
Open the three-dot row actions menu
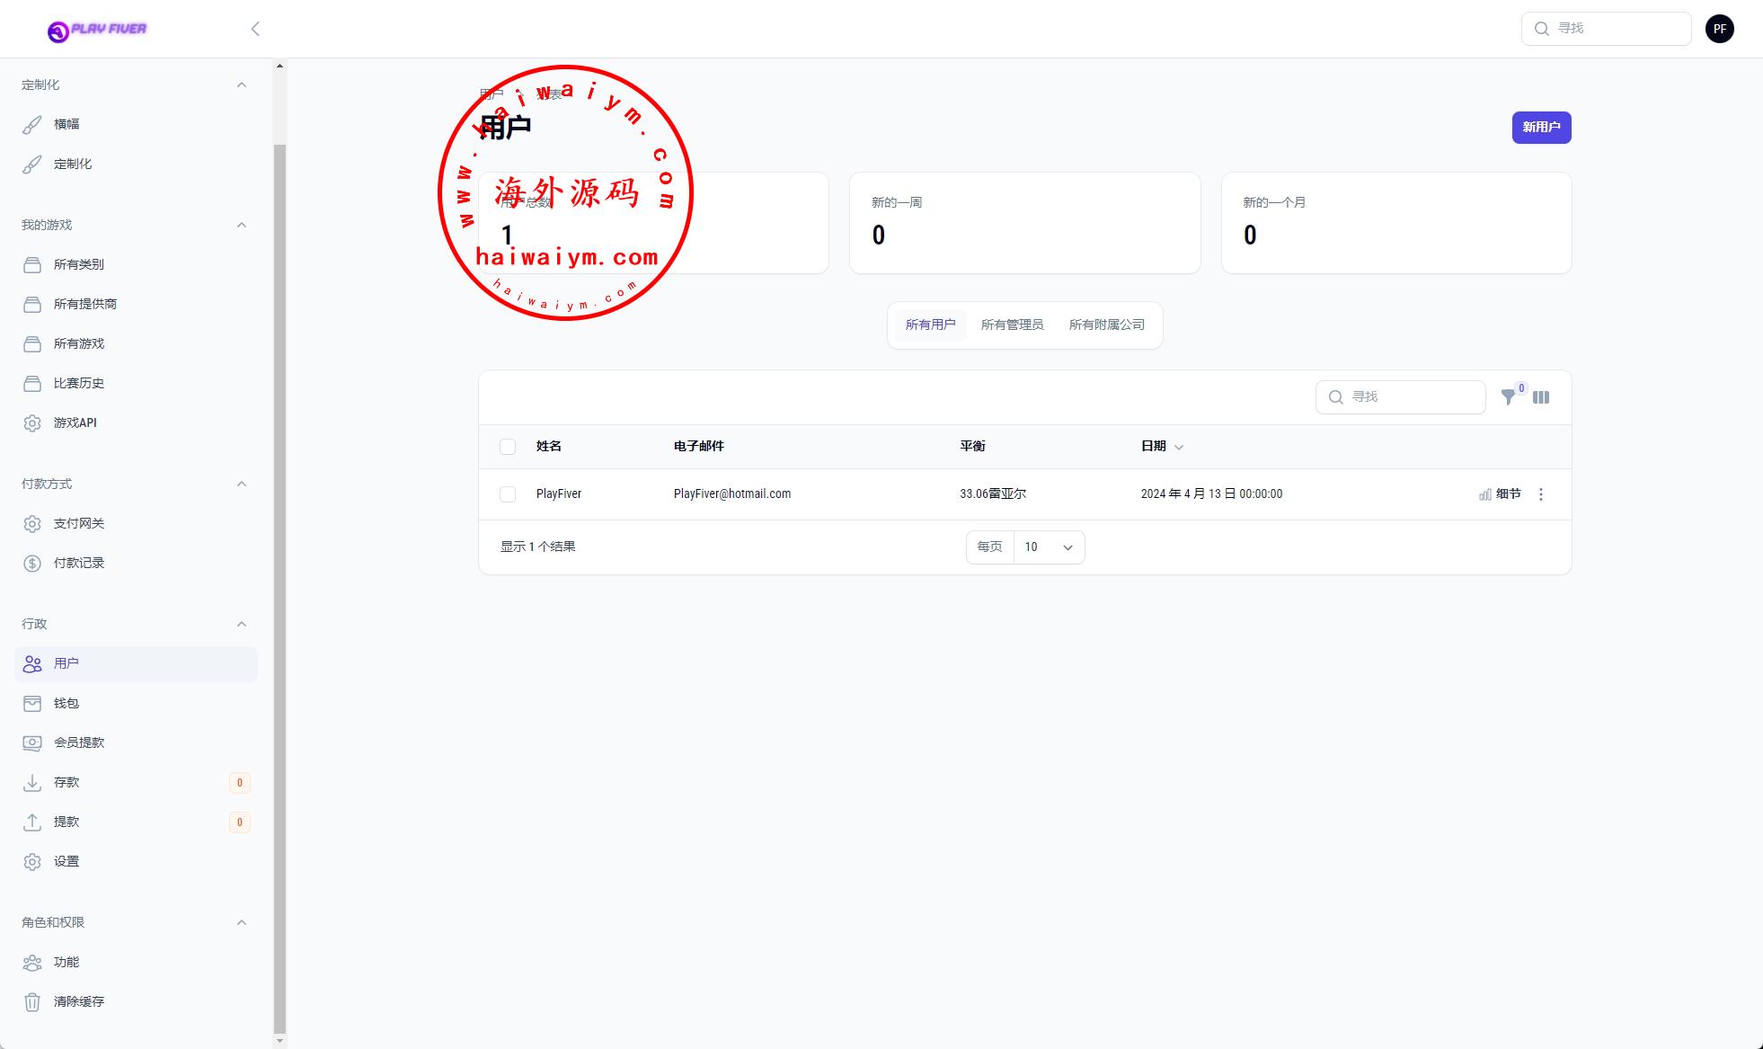1541,494
